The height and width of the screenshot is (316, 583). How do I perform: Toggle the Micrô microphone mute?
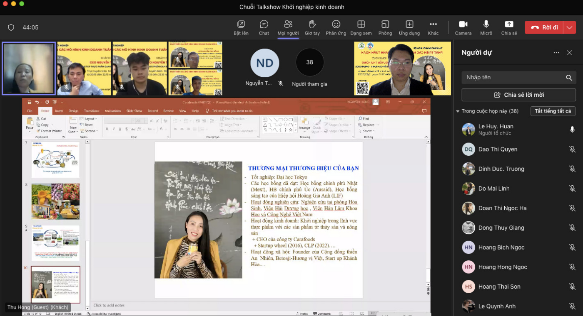(486, 24)
